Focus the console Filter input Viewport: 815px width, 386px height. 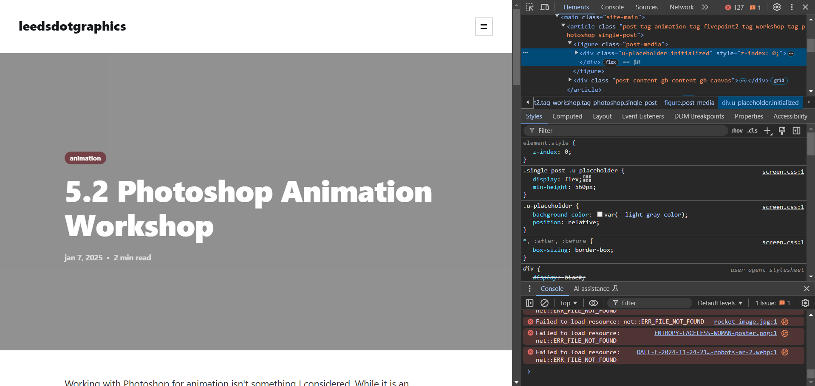tap(650, 303)
